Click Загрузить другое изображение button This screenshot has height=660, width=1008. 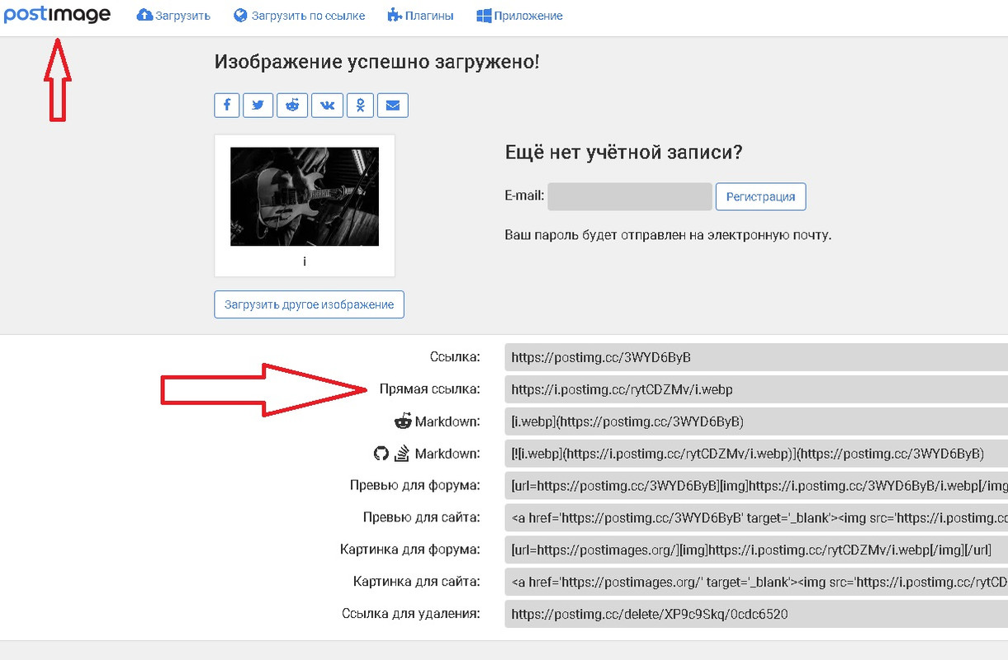click(309, 304)
